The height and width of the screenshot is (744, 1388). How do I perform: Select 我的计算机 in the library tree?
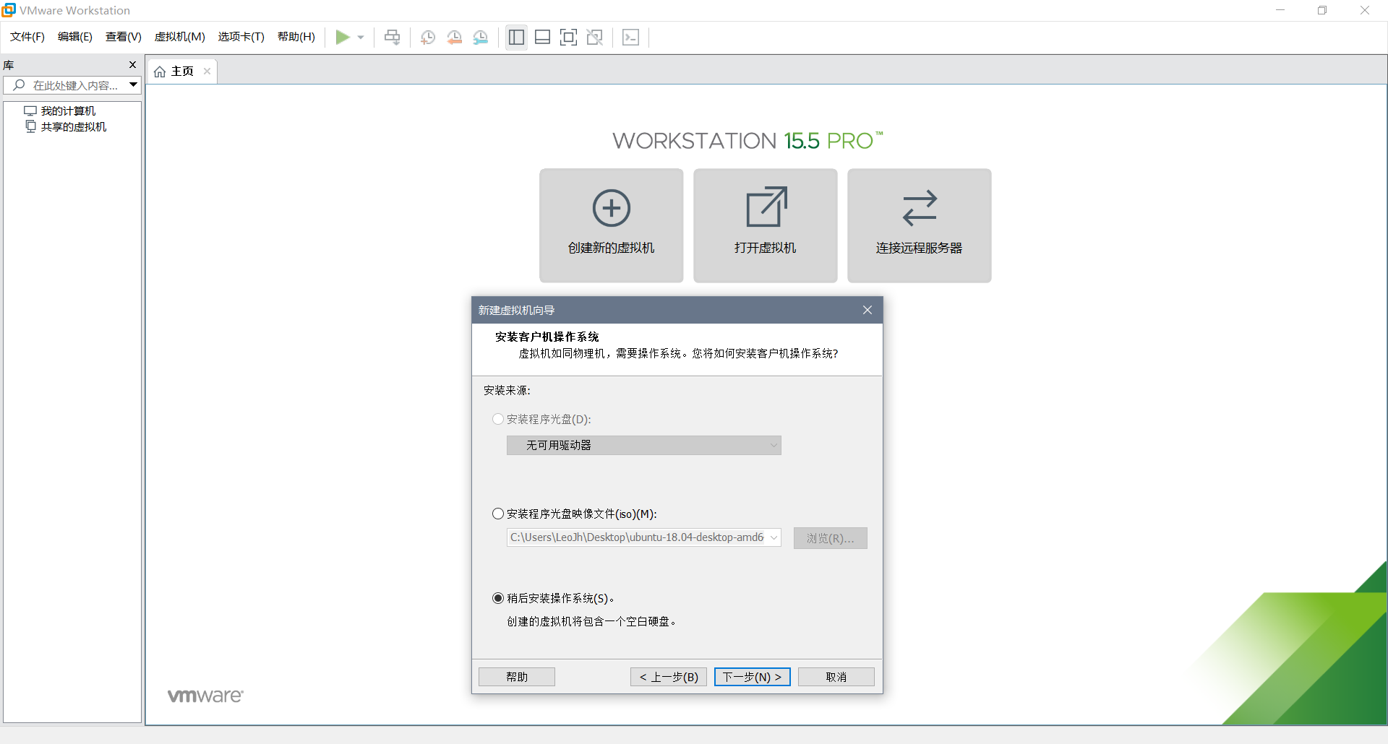(68, 111)
